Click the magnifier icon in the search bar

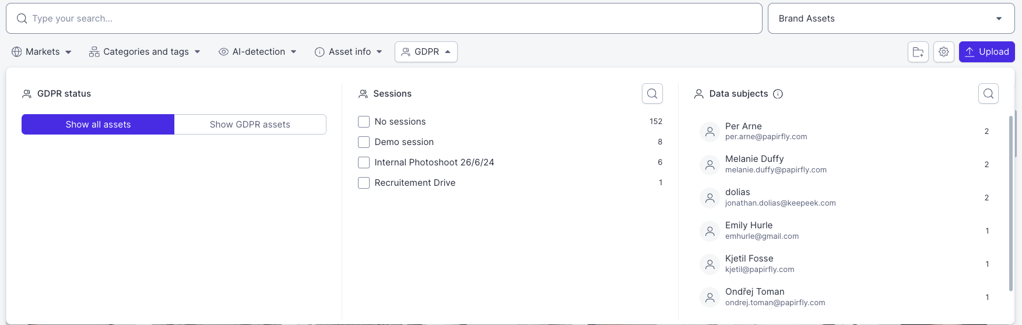pos(22,19)
